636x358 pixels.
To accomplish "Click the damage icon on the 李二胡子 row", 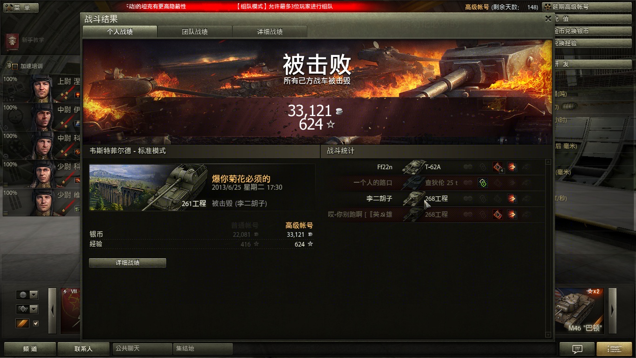I will click(512, 199).
